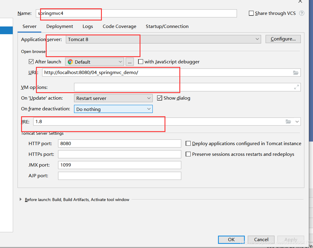Uncheck the After launch checkbox

31,62
